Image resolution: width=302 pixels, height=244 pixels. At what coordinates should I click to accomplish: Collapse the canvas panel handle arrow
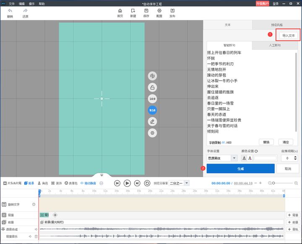(102, 175)
